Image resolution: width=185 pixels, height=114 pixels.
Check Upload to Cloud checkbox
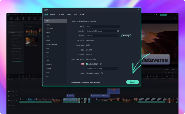87,73
